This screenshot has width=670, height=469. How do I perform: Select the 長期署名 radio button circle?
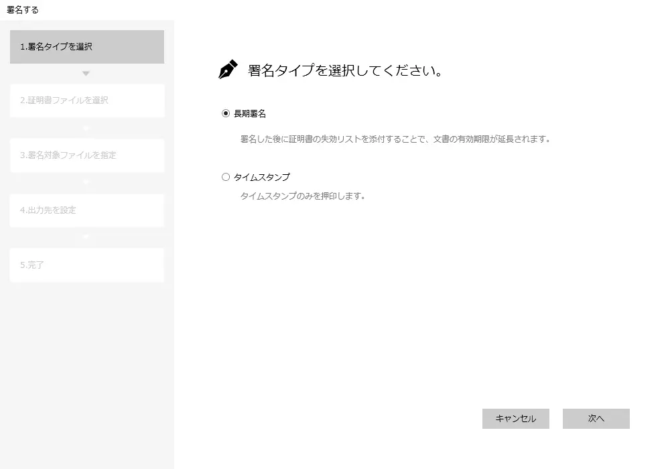(x=226, y=114)
